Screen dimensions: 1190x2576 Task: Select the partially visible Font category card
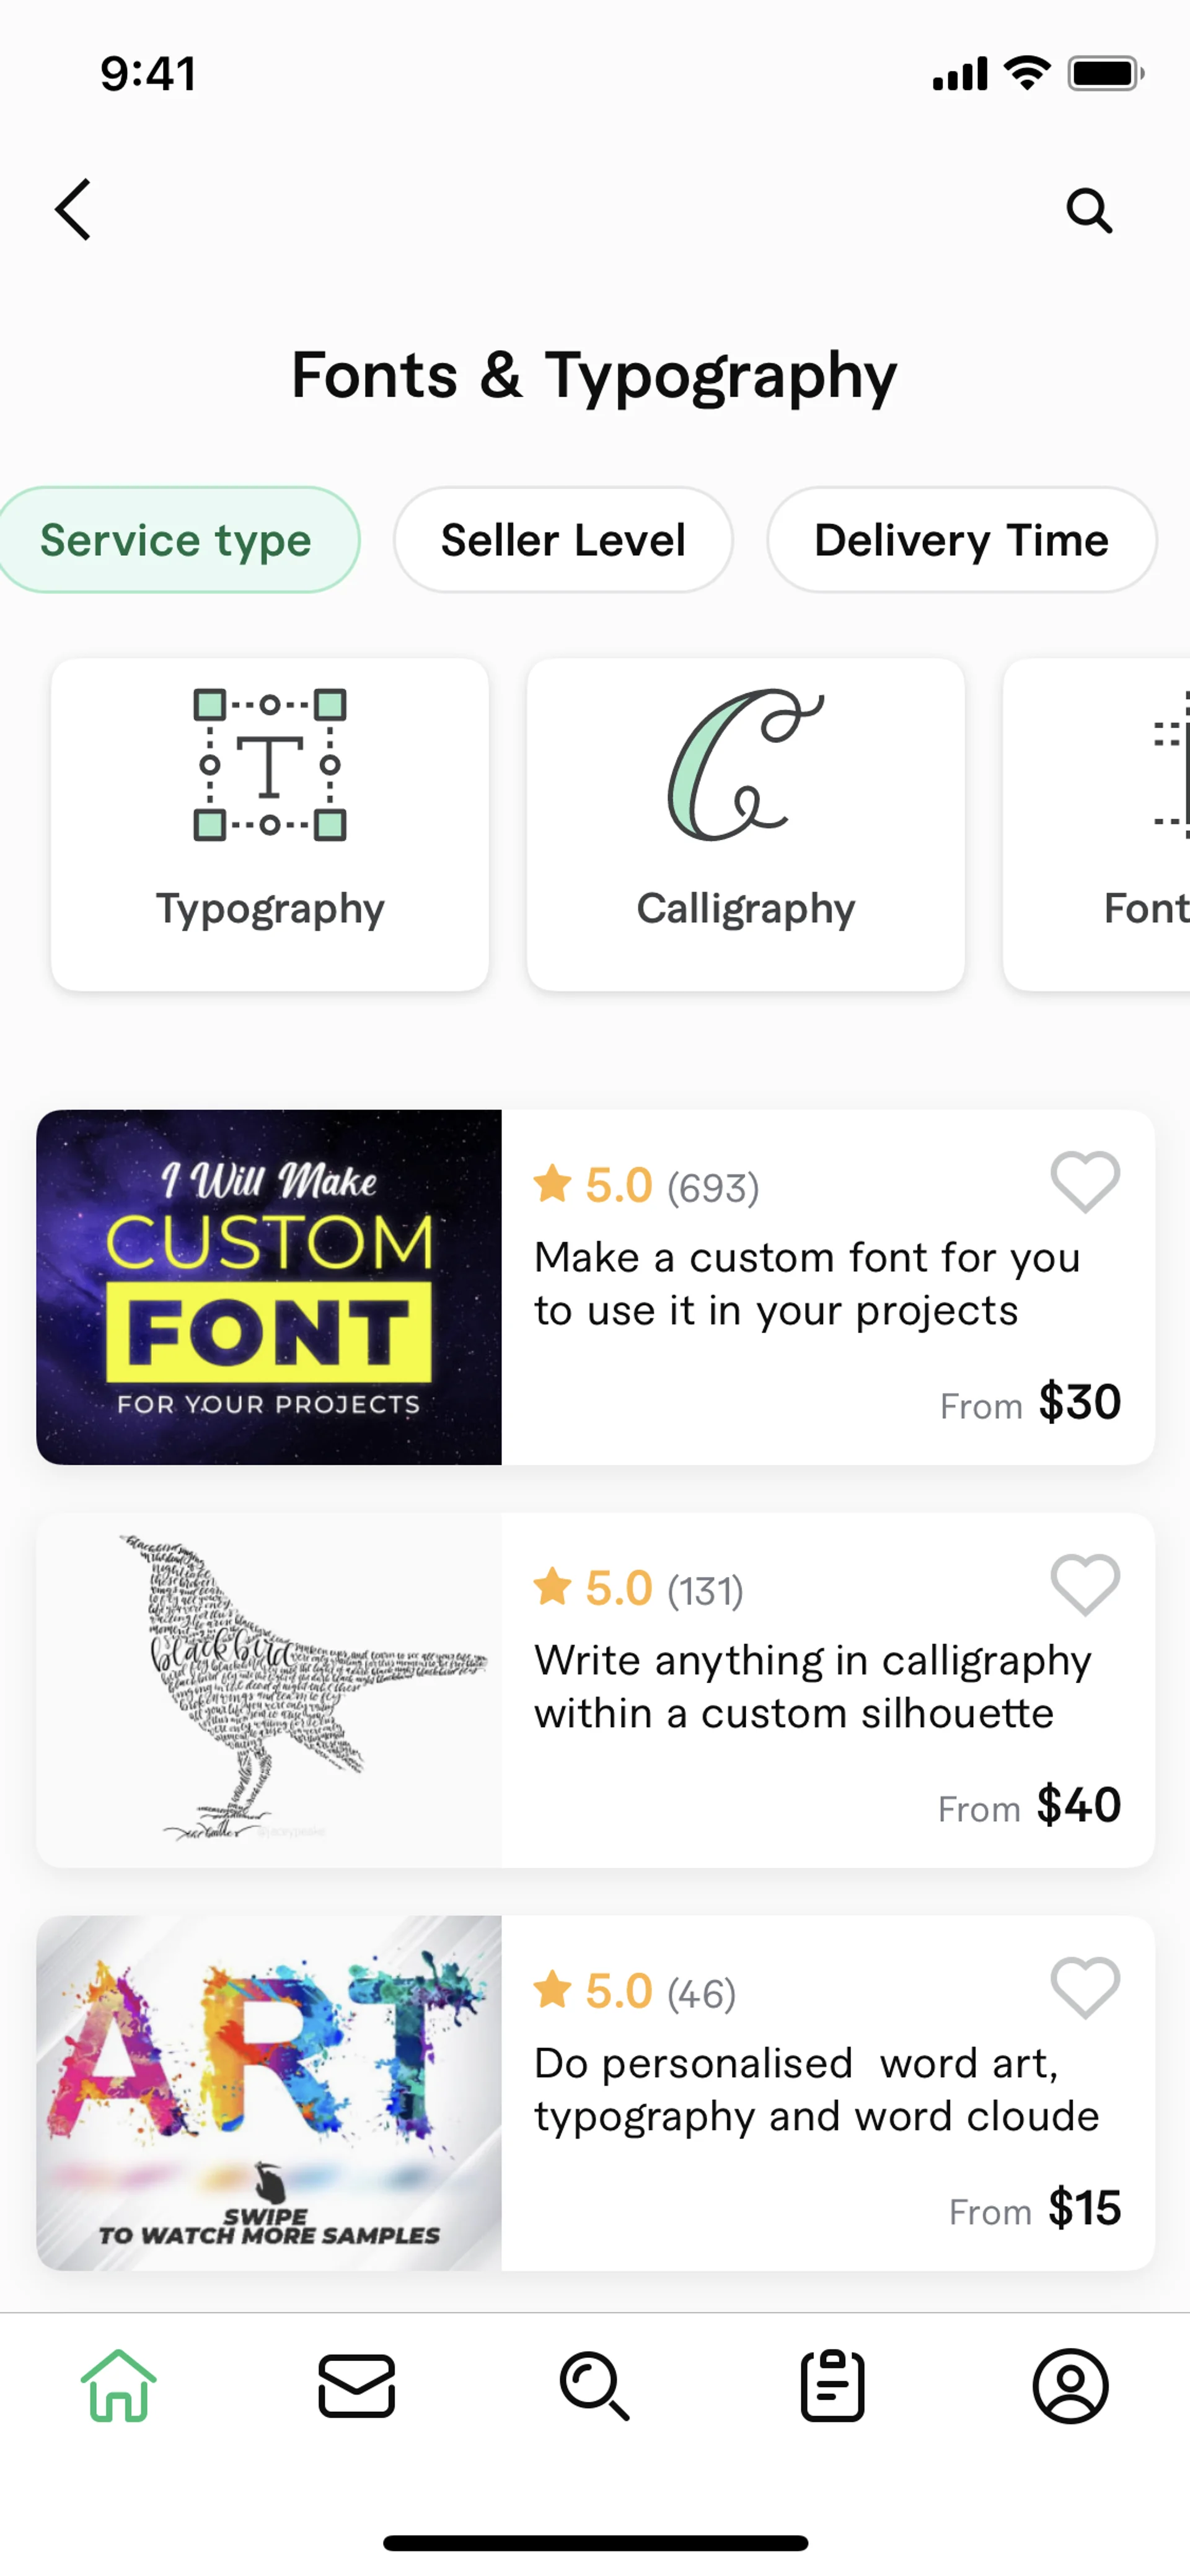coord(1110,824)
